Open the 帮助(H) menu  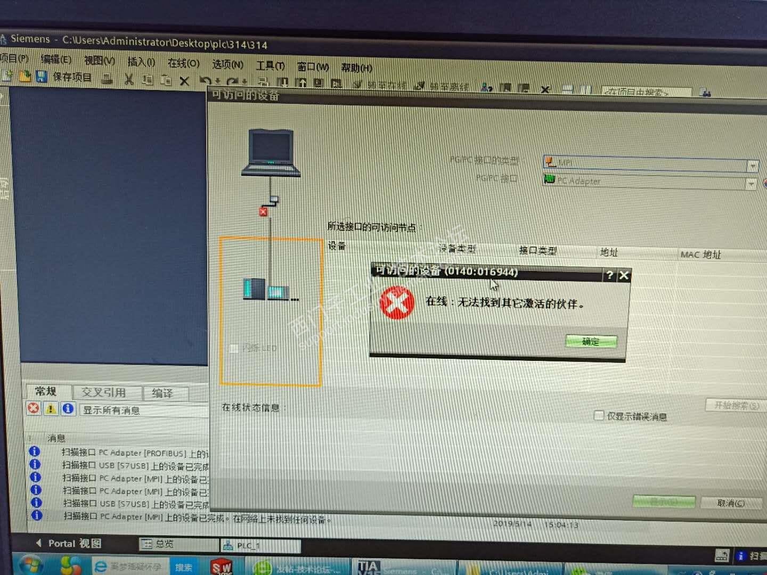click(356, 68)
